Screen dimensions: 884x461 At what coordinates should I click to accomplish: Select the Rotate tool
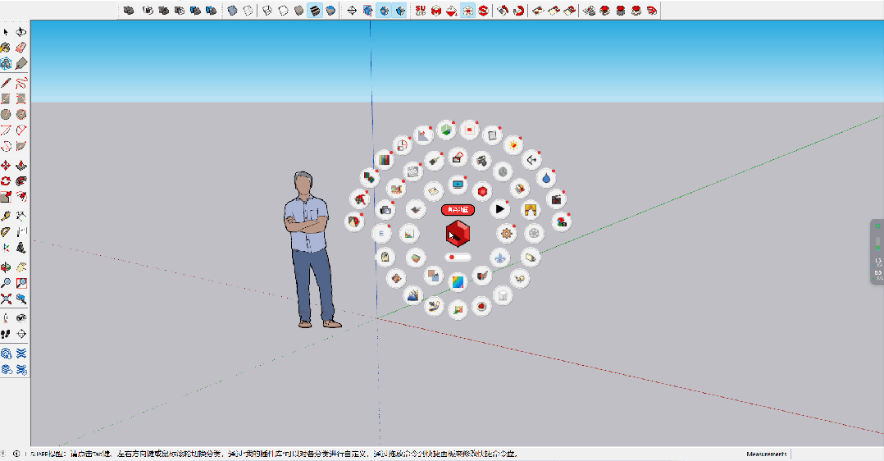click(6, 181)
